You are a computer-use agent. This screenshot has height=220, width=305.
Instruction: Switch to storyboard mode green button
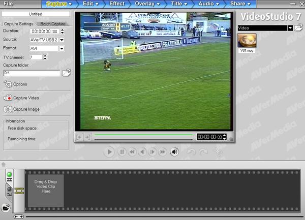9,175
